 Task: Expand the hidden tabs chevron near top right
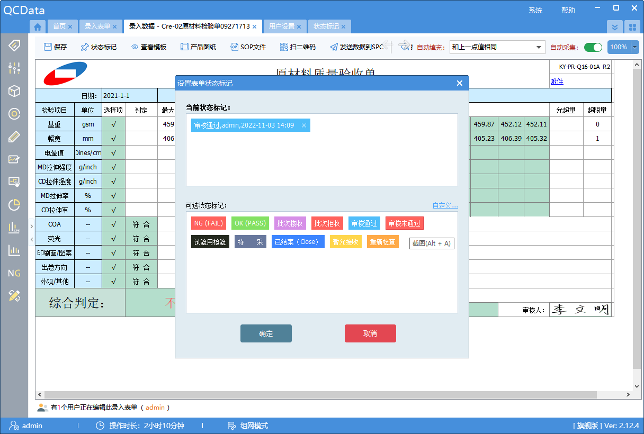[615, 26]
